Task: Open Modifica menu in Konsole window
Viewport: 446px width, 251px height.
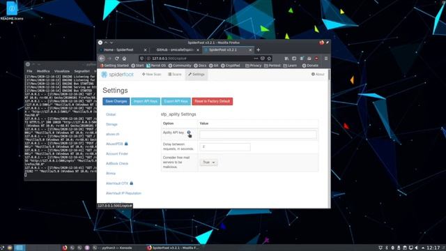Action: [43, 71]
